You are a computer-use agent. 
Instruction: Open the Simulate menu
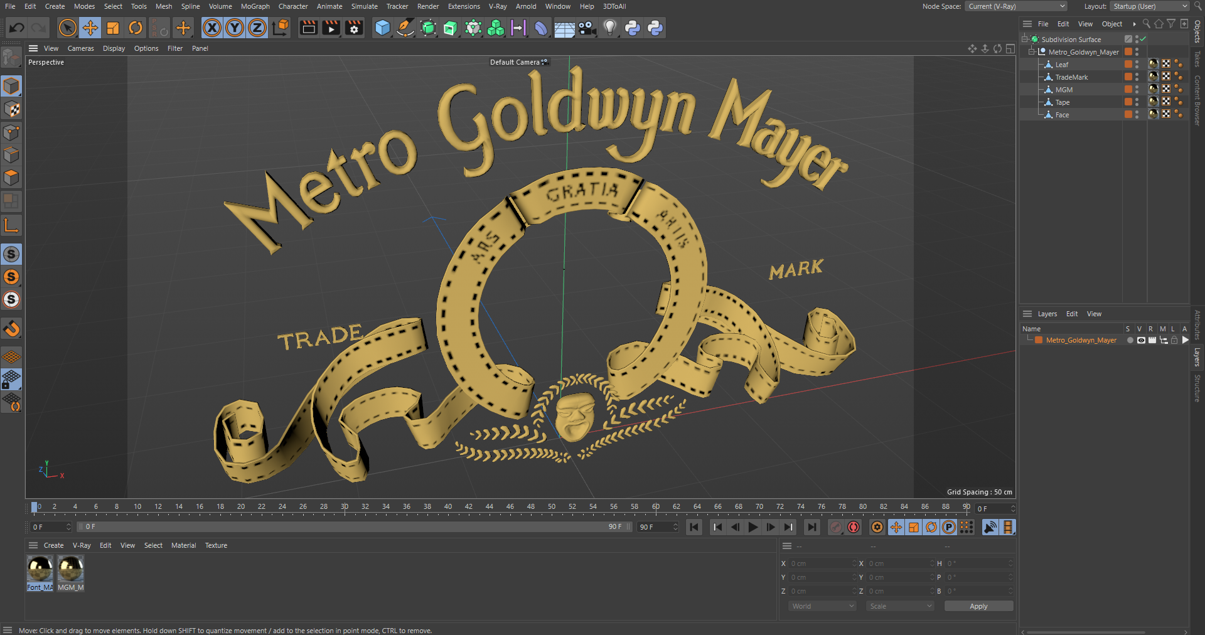click(x=364, y=6)
